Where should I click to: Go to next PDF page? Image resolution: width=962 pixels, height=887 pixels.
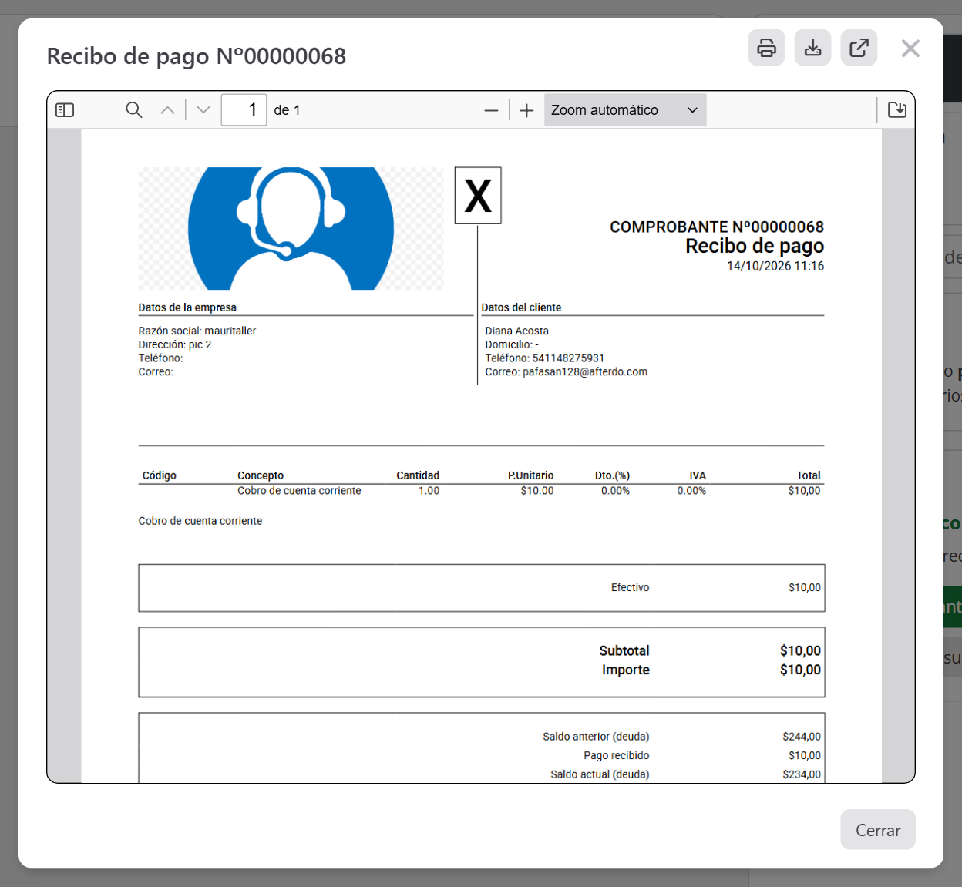tap(203, 110)
